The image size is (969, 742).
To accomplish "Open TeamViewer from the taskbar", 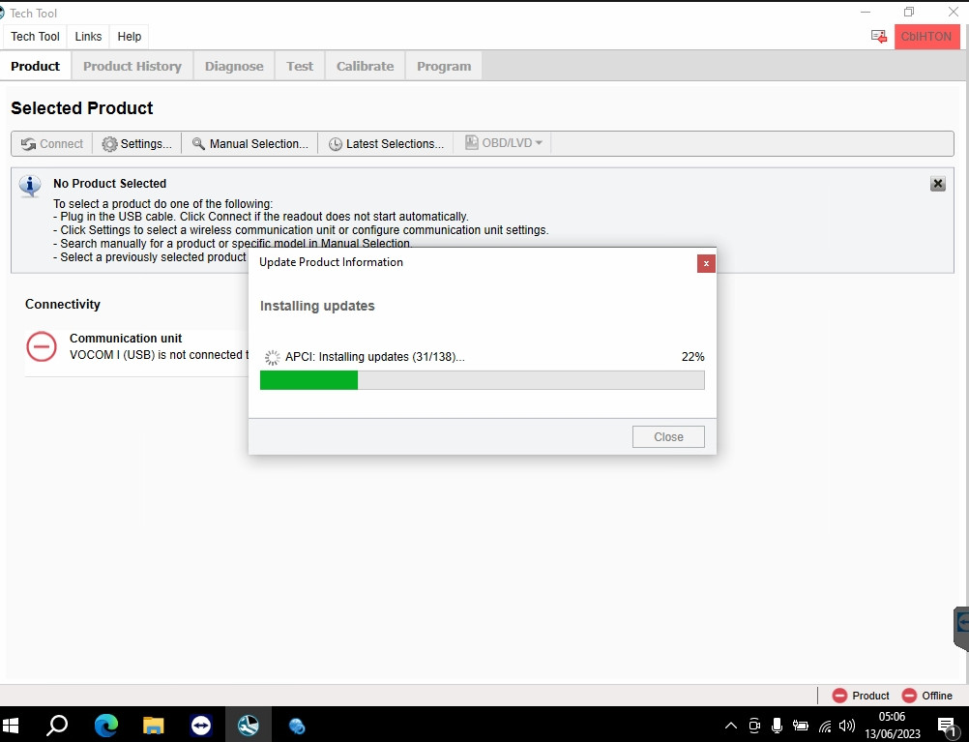I will point(201,725).
